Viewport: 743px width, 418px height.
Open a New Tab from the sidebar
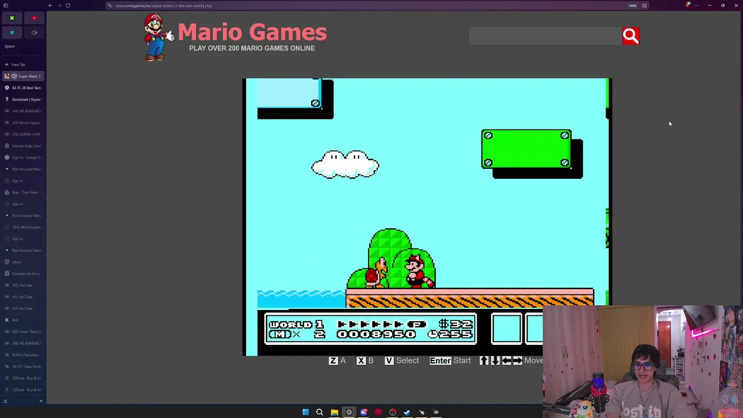tap(23, 64)
